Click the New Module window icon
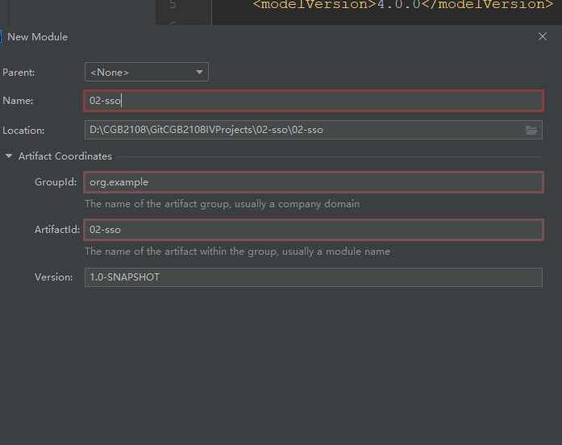 (1, 36)
